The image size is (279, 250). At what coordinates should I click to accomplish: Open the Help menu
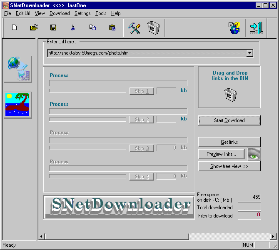116,13
